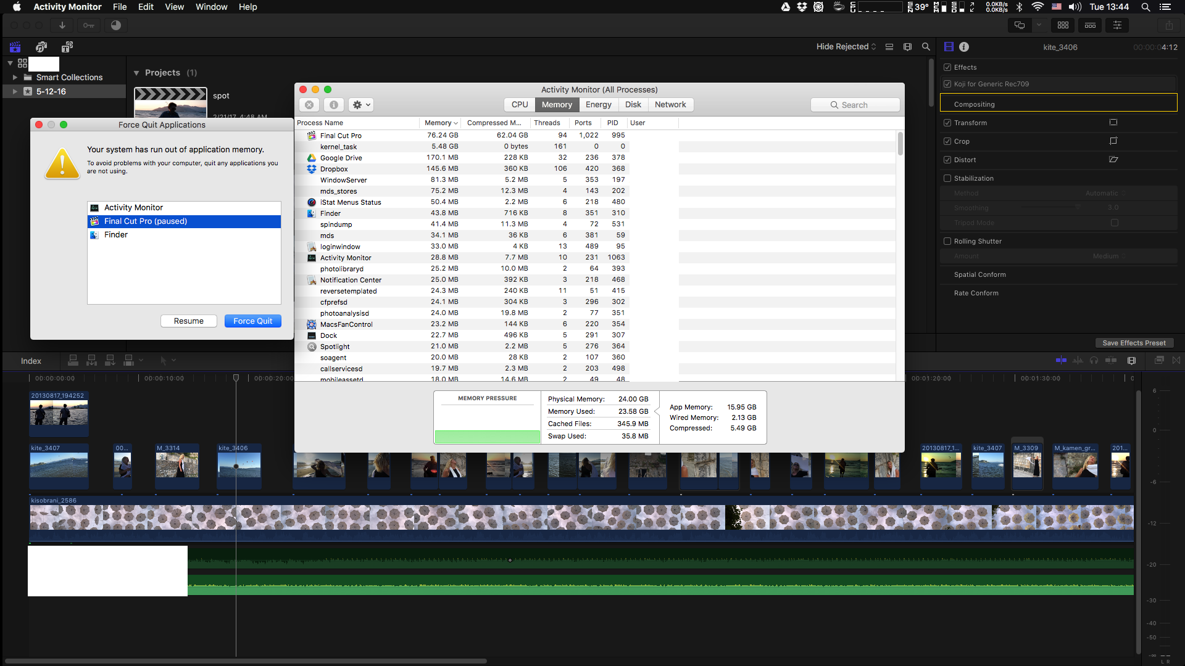Select the M_3314 timeline clip thumbnail

(177, 466)
